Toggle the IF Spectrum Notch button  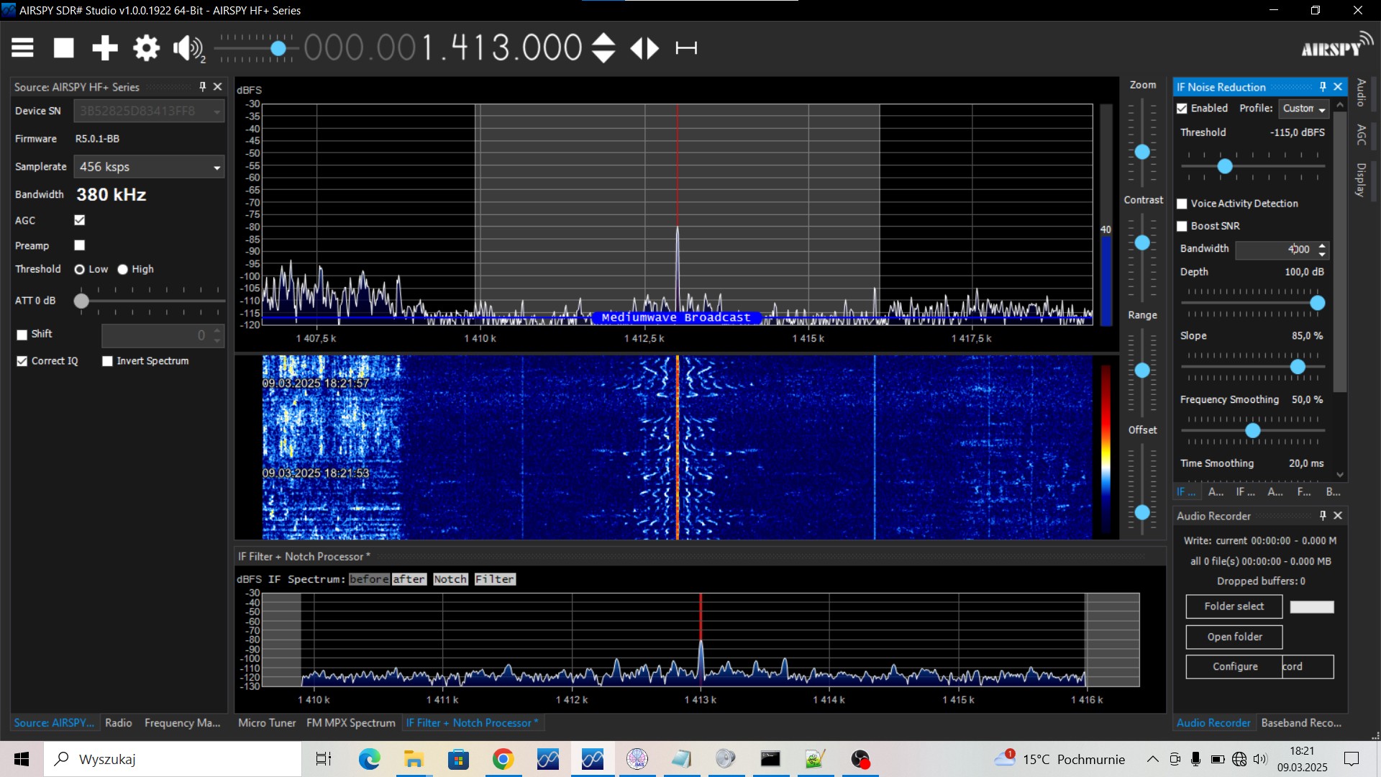pyautogui.click(x=450, y=579)
